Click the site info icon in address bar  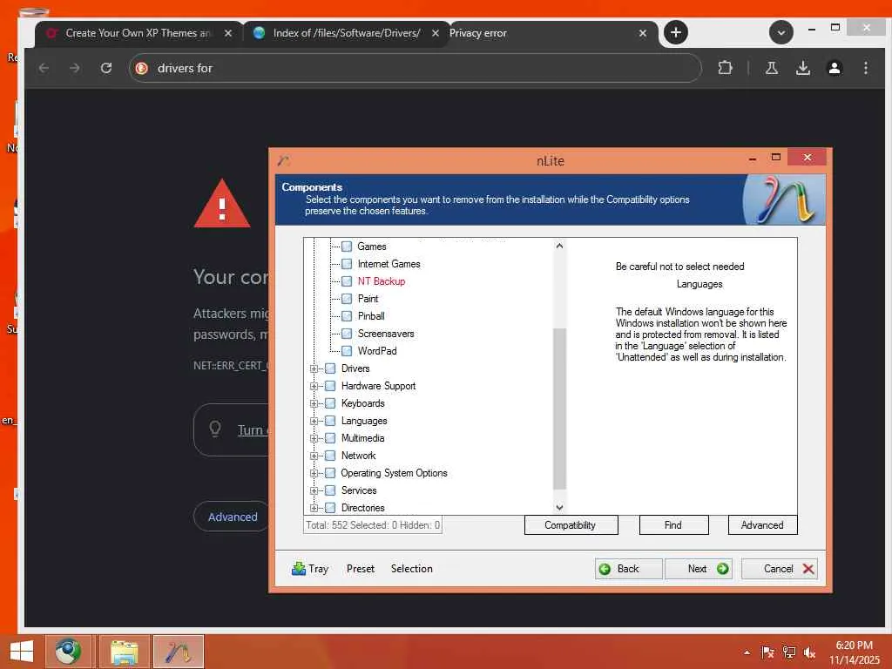pyautogui.click(x=142, y=68)
